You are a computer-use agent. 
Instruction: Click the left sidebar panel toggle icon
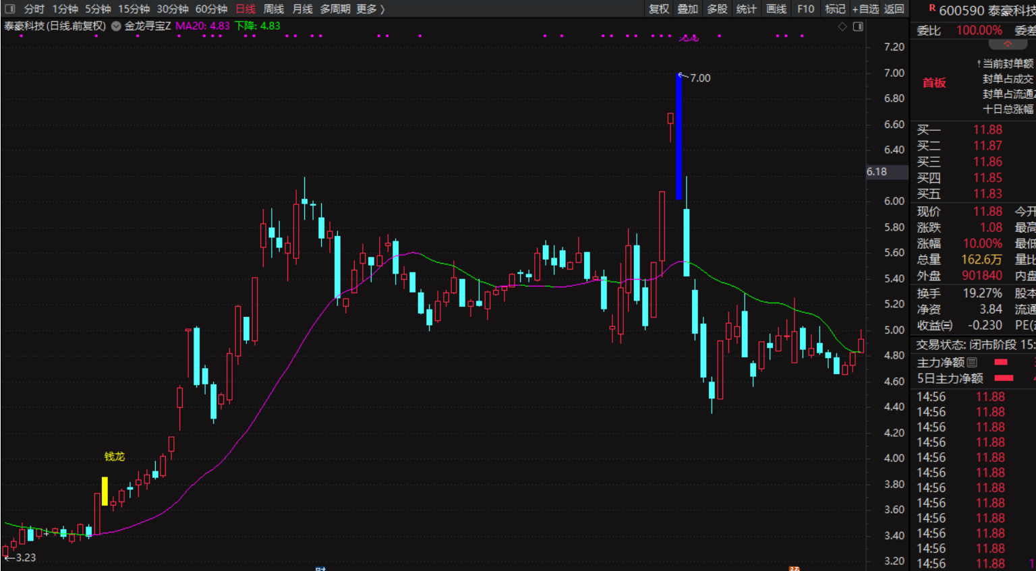(9, 9)
